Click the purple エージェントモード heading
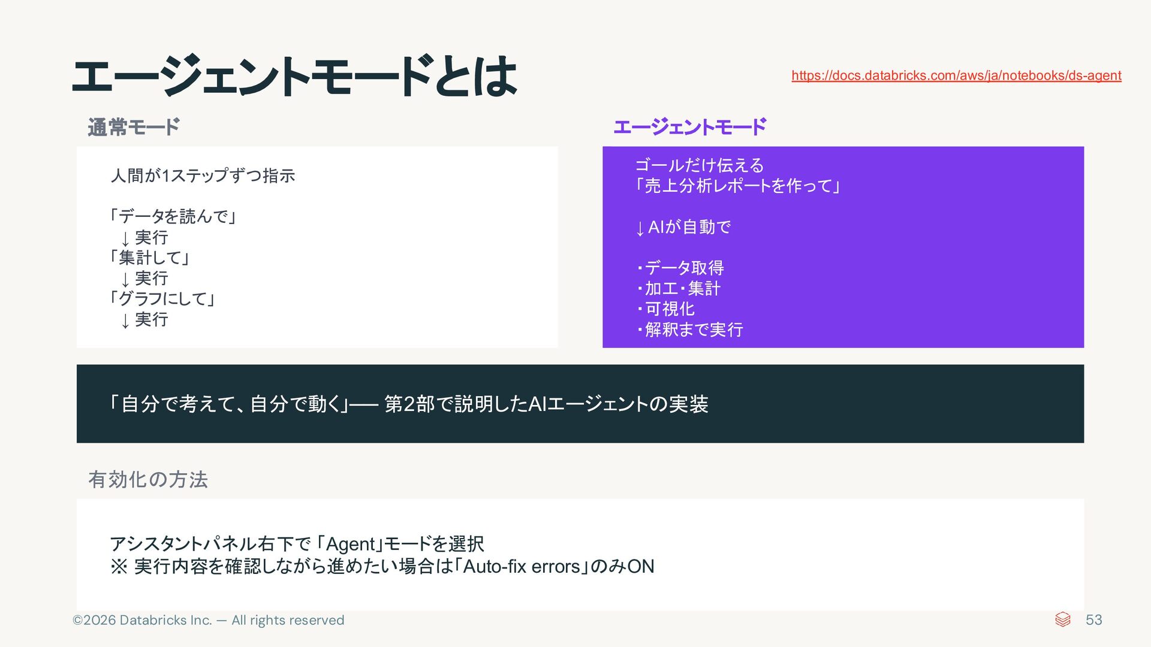 tap(689, 127)
